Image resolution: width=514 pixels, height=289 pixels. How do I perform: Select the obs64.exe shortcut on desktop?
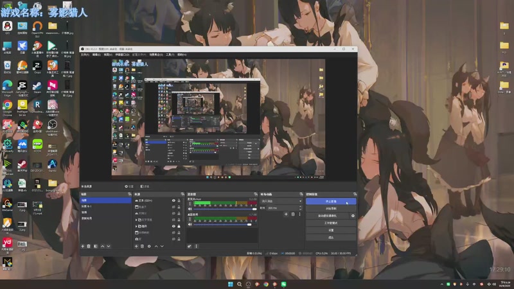(x=53, y=128)
